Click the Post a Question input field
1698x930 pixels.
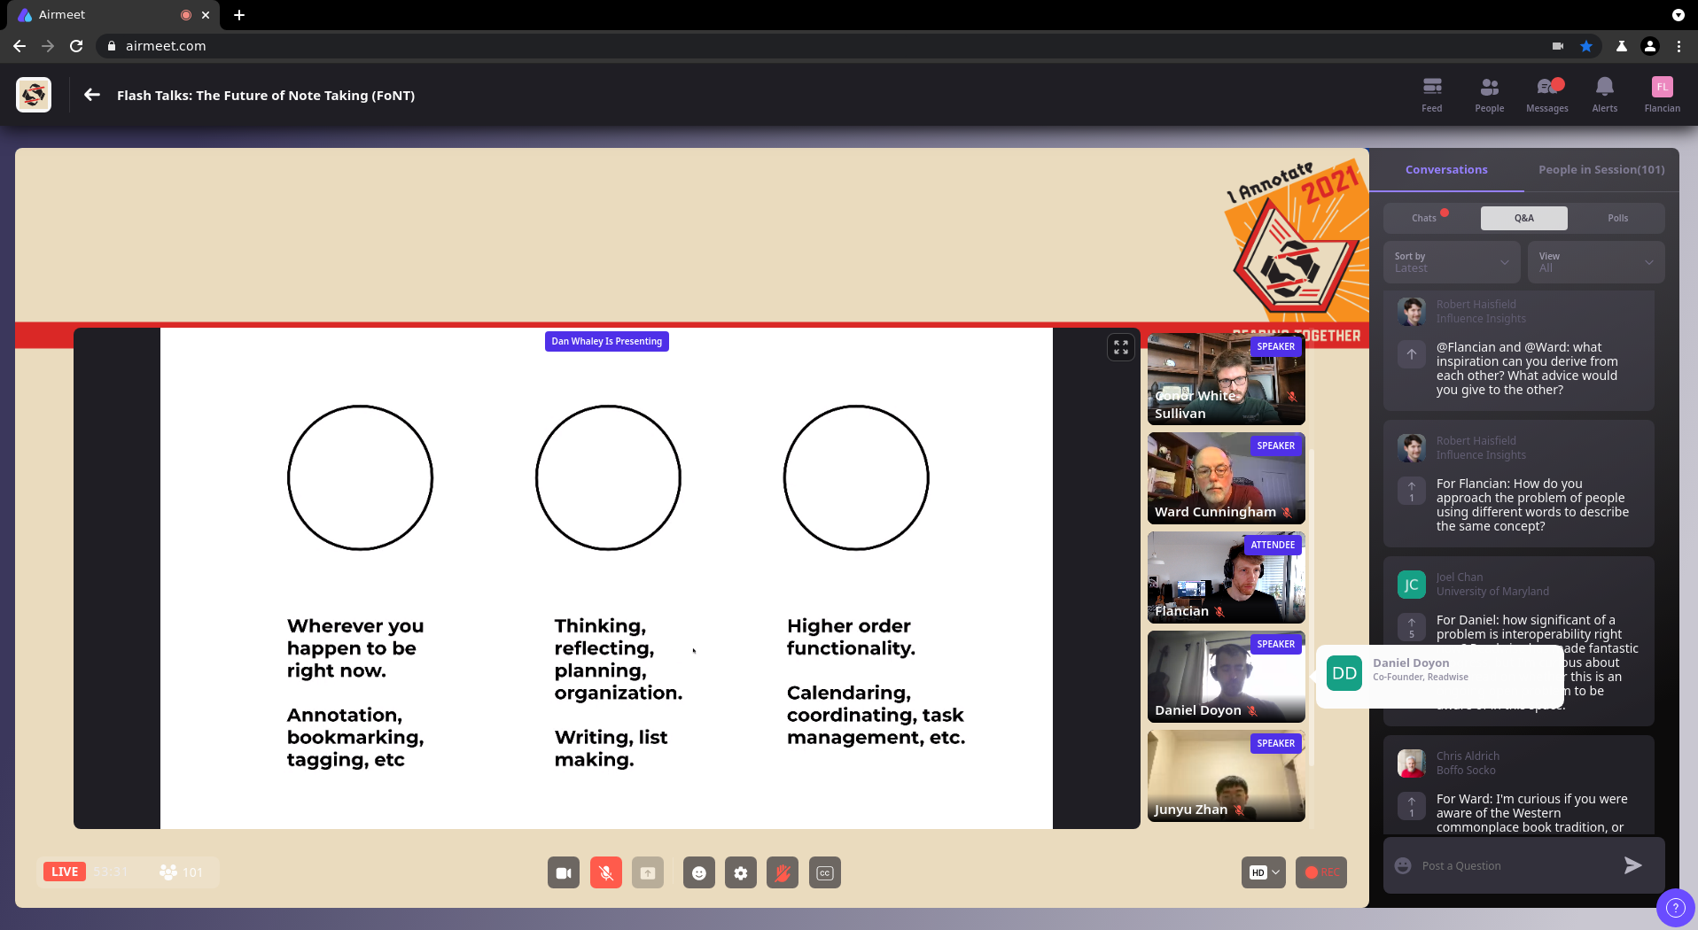click(1515, 865)
